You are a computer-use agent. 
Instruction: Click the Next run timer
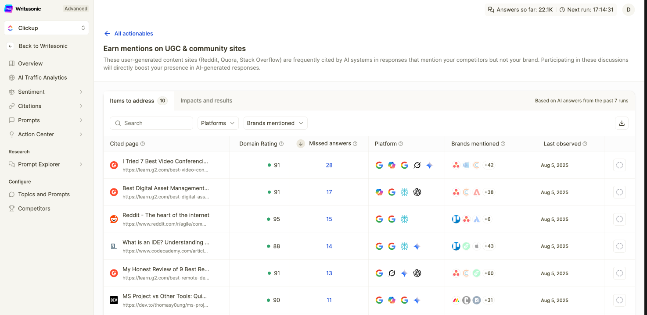tap(586, 10)
